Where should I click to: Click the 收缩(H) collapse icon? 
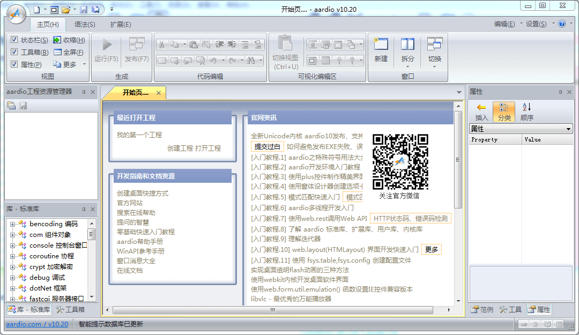coord(57,40)
